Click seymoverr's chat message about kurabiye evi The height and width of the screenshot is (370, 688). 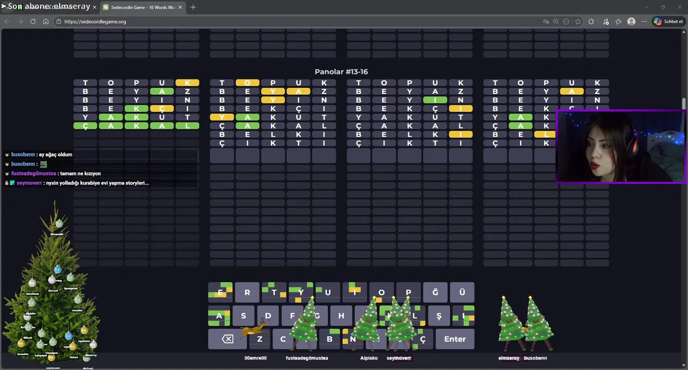coord(97,183)
